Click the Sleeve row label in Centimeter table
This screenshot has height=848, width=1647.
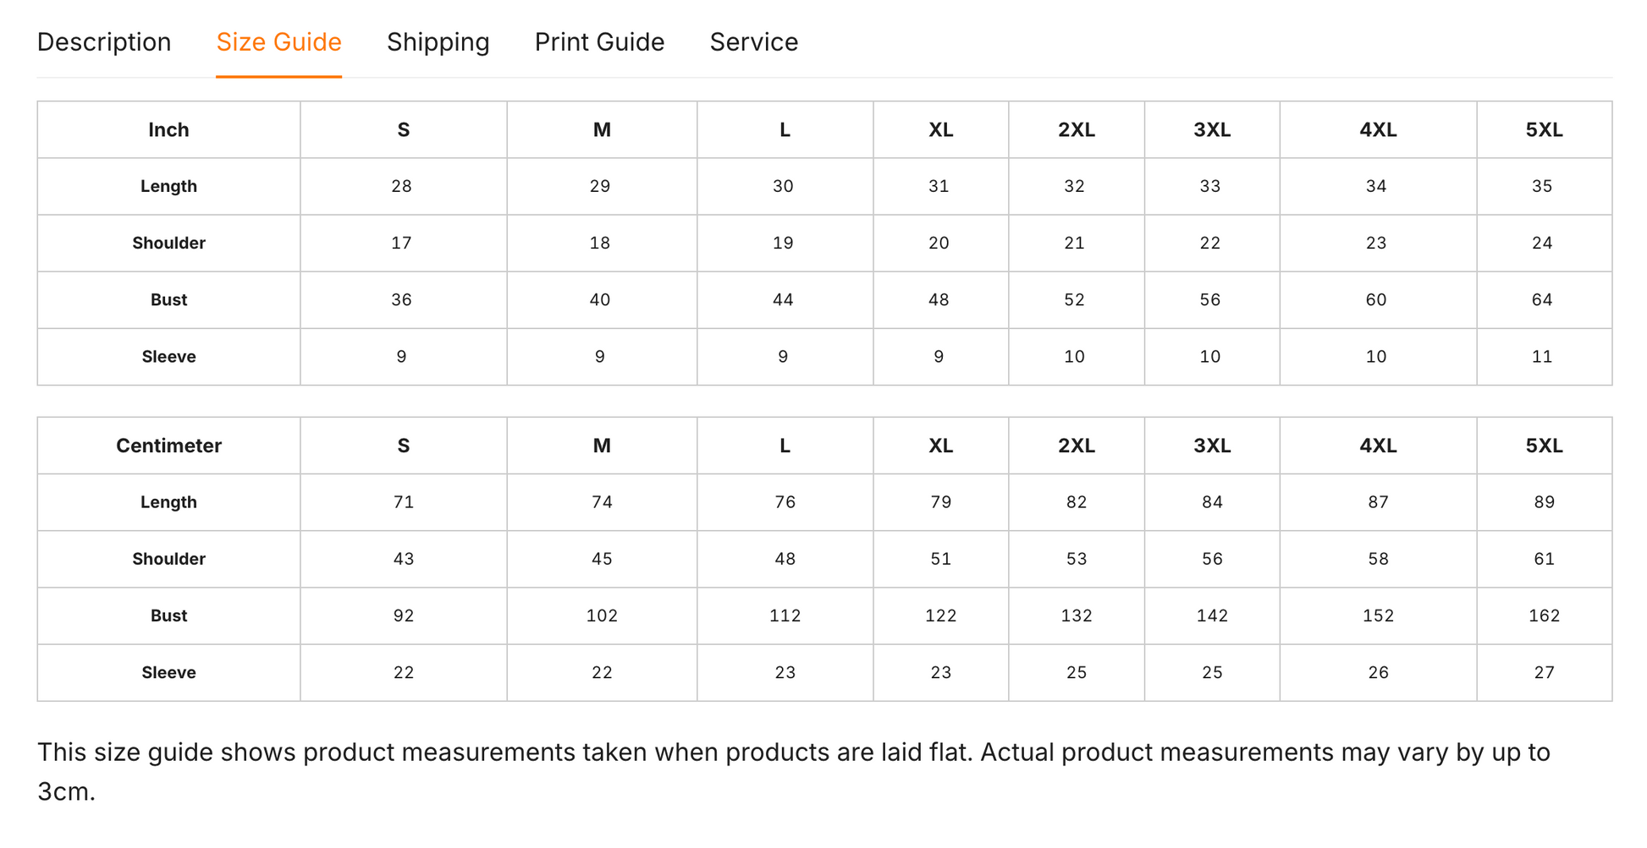pos(168,673)
